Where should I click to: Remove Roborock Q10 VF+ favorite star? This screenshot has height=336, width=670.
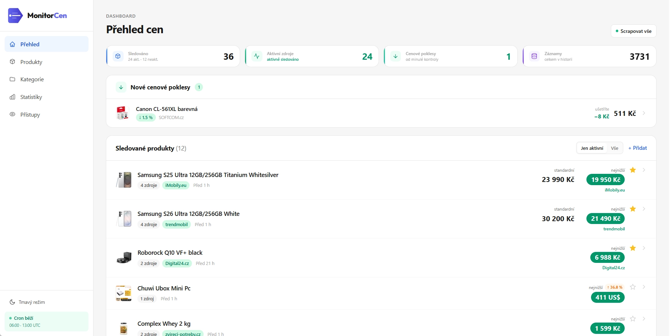click(633, 248)
